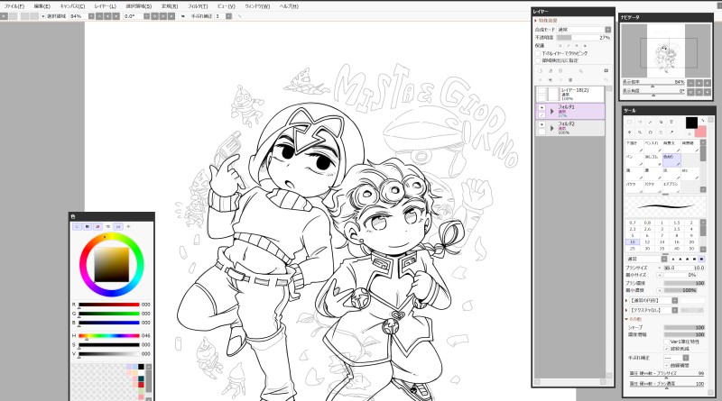Screen dimensions: 722x401
Task: Select the エアブラシ airbrush preset
Action: coord(671,187)
